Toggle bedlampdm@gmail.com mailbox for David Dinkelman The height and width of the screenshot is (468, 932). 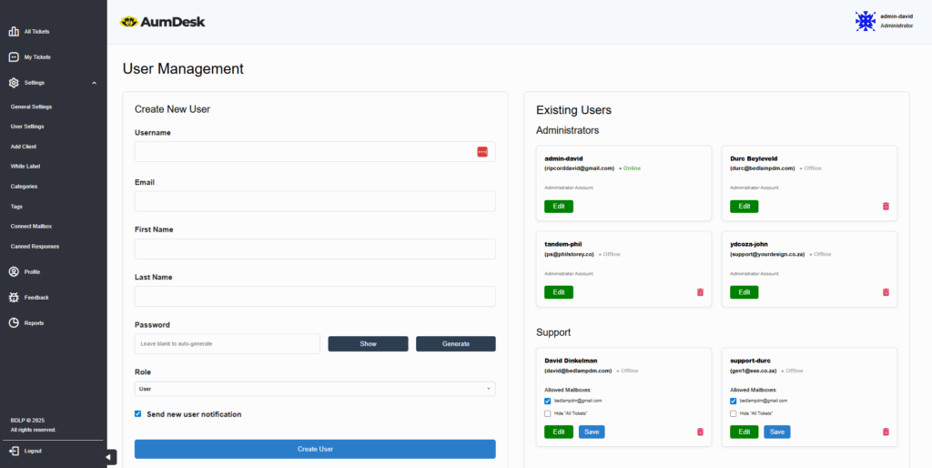pyautogui.click(x=548, y=401)
